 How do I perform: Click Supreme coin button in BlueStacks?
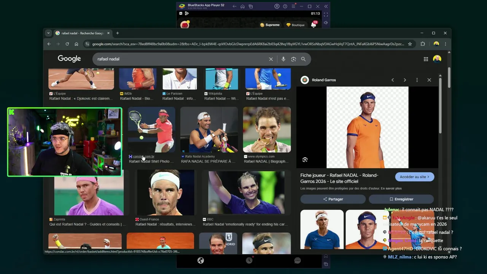click(x=270, y=25)
